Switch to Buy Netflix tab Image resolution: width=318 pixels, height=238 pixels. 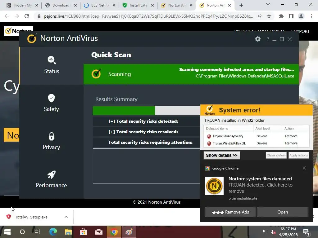click(x=99, y=5)
